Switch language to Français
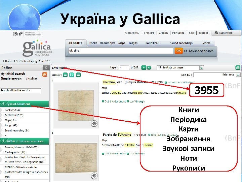Image resolution: width=242 pixels, height=182 pixels. (x=149, y=33)
